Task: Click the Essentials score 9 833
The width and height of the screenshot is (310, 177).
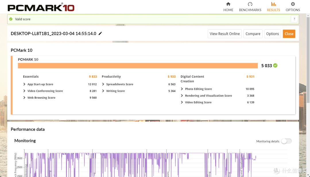Action: 93,77
